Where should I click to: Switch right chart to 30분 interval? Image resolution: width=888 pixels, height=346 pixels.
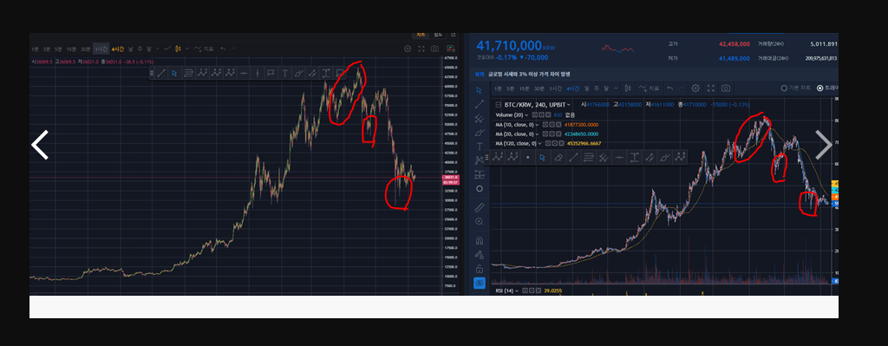539,88
